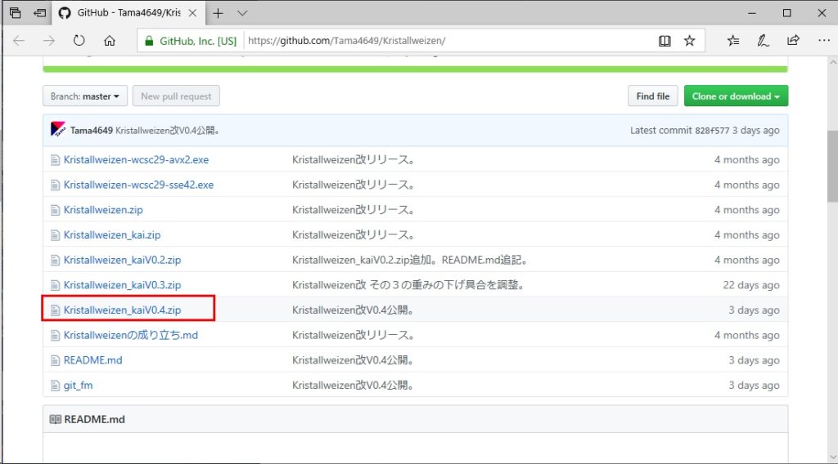
Task: Open a new tab with plus
Action: (218, 13)
